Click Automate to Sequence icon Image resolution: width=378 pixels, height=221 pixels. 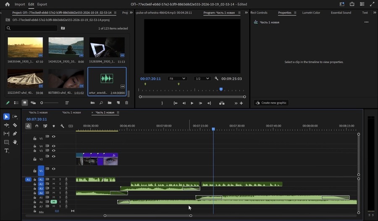[92, 103]
